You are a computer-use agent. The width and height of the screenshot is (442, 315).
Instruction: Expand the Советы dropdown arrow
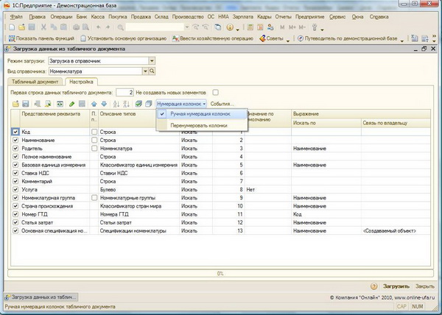point(288,40)
